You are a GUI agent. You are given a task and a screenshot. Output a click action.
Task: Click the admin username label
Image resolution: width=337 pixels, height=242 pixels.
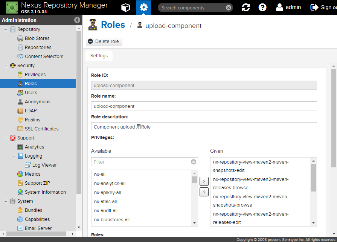point(293,7)
